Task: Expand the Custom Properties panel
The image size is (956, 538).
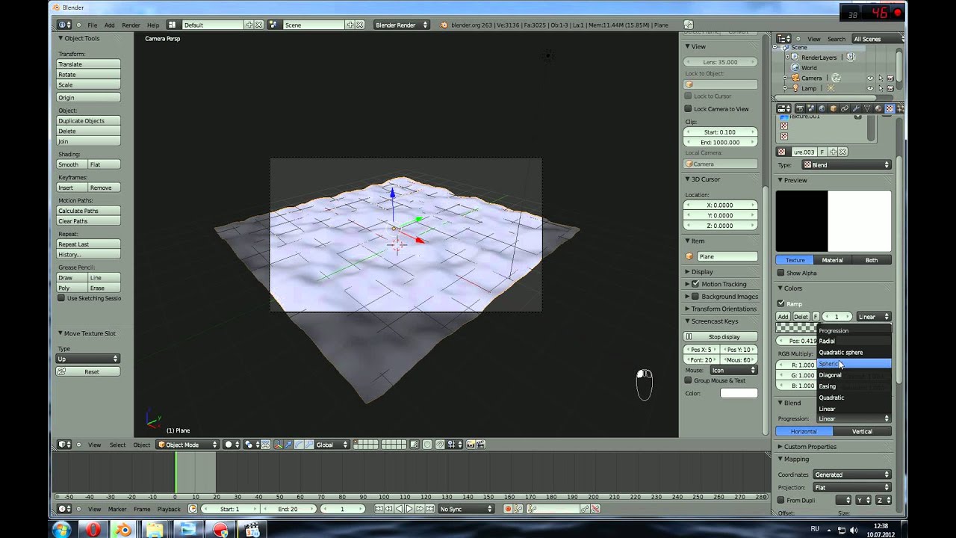Action: click(810, 446)
